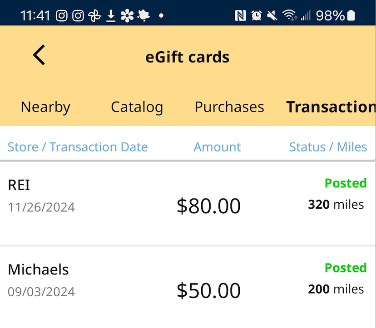Switch to the Nearby tab
This screenshot has width=376, height=328.
click(45, 107)
